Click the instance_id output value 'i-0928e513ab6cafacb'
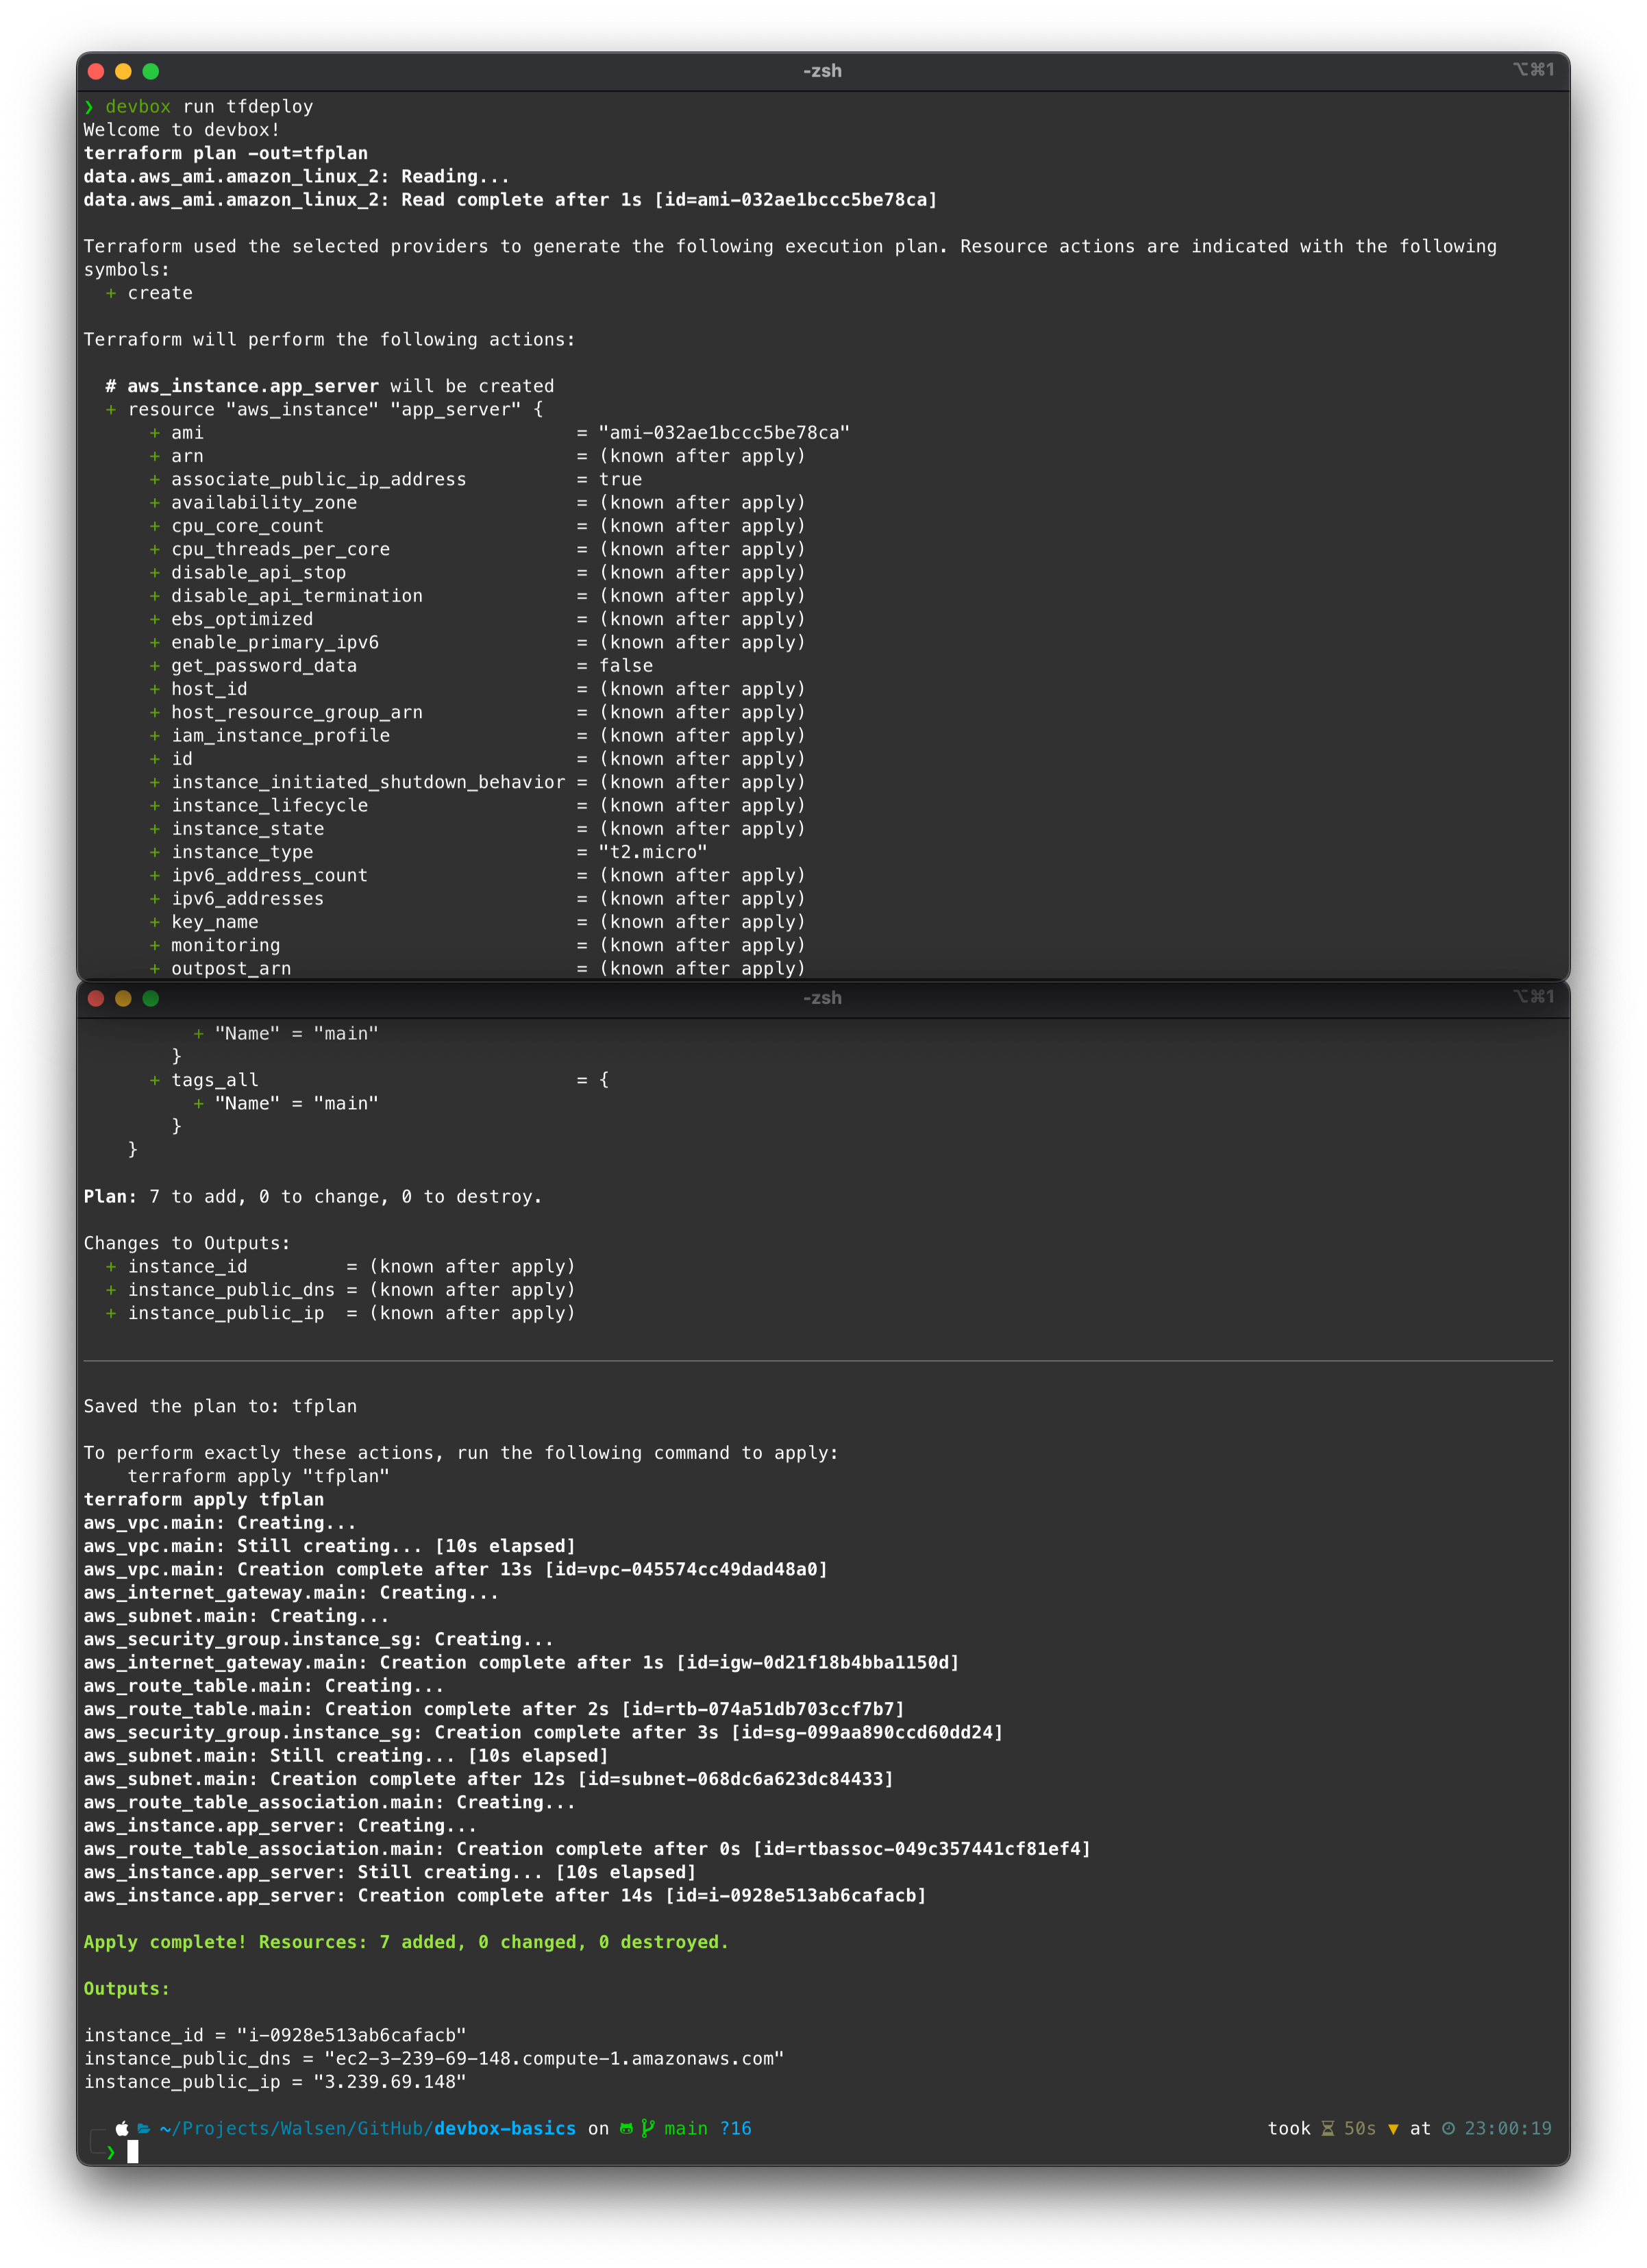This screenshot has height=2268, width=1647. (351, 2035)
